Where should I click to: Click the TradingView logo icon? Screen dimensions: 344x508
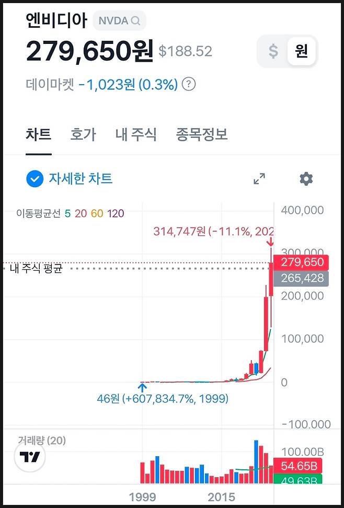(x=30, y=457)
